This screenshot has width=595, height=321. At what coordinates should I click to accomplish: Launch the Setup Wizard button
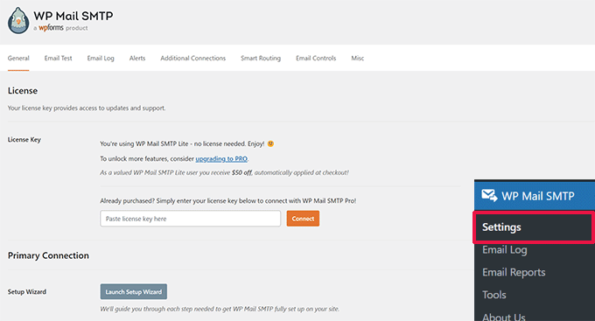134,292
